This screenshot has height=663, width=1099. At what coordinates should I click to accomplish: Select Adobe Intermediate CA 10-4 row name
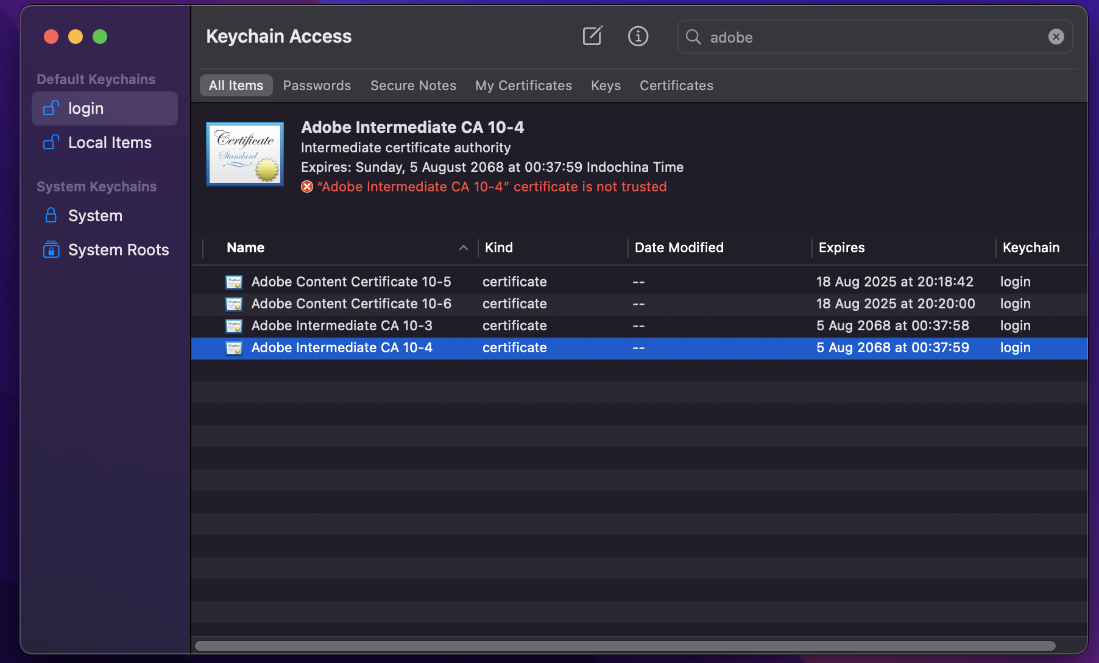pyautogui.click(x=342, y=347)
